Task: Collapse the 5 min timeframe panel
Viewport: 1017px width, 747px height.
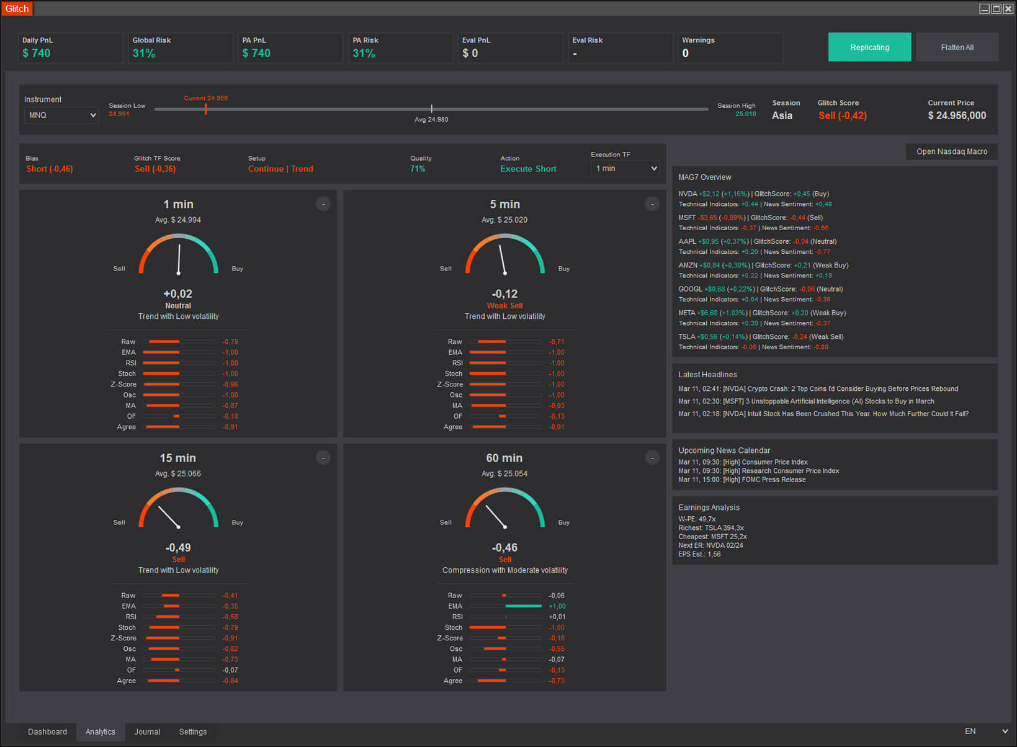Action: tap(652, 204)
